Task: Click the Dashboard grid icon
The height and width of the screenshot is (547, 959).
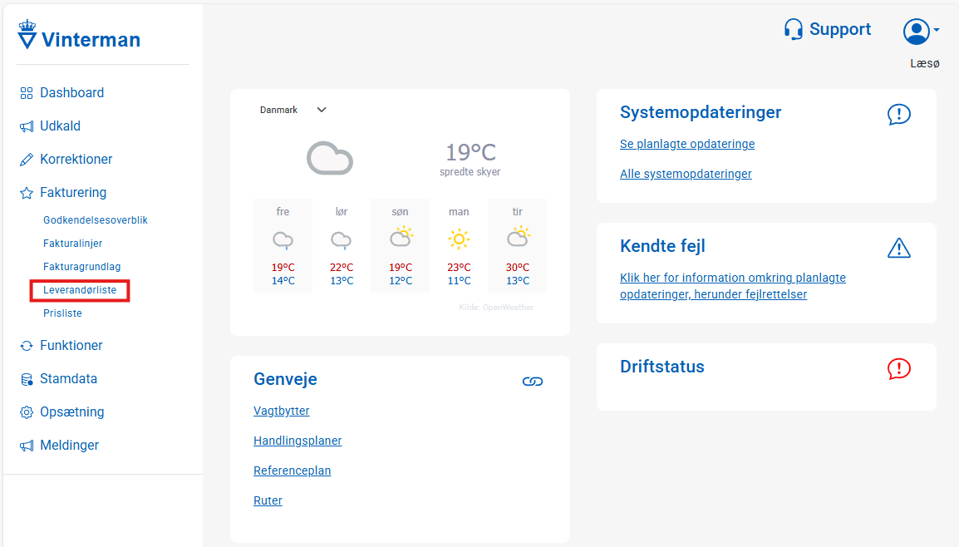Action: tap(27, 93)
